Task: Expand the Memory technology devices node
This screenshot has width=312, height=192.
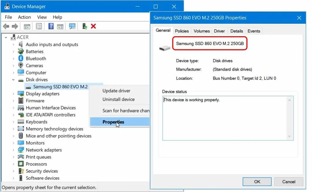Action: coord(13,129)
